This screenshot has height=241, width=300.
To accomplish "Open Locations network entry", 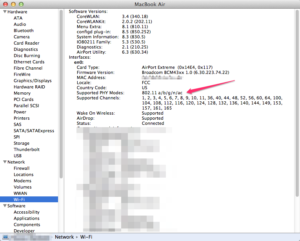I will (x=24, y=174).
